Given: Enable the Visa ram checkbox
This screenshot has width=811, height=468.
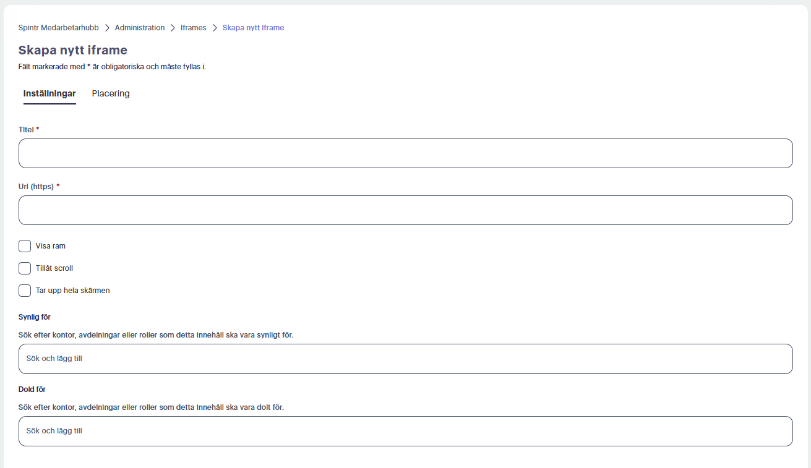Looking at the screenshot, I should [25, 246].
